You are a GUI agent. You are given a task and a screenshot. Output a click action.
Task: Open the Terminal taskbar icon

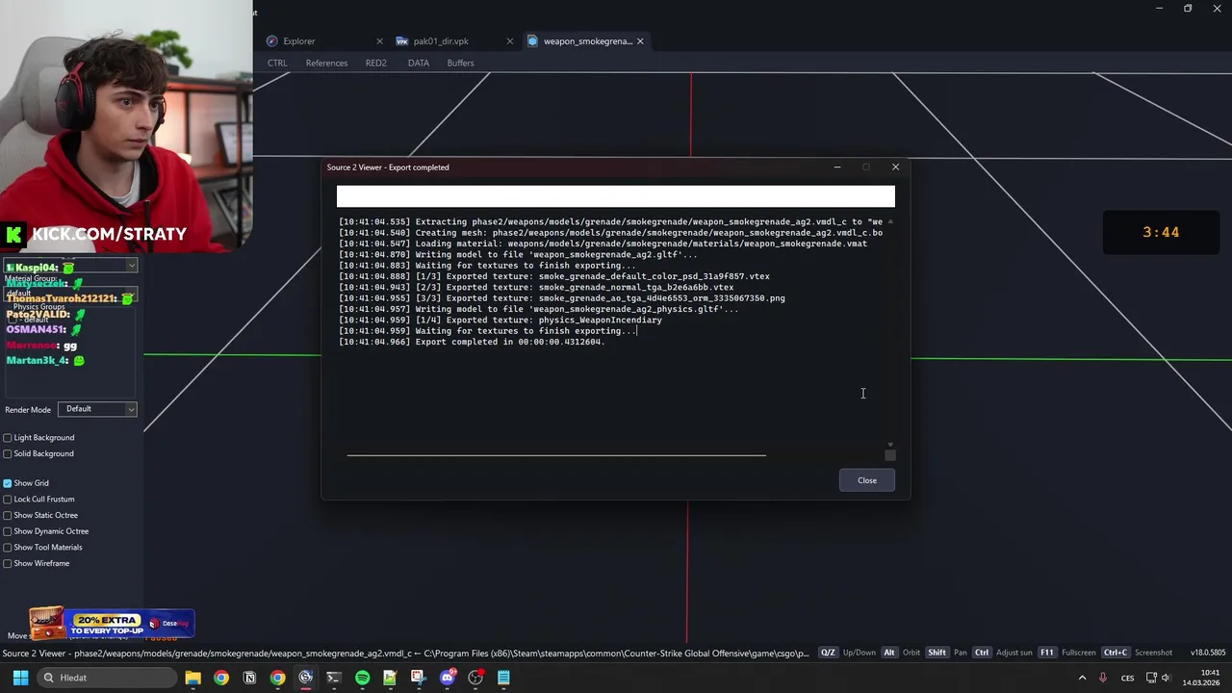pos(334,678)
